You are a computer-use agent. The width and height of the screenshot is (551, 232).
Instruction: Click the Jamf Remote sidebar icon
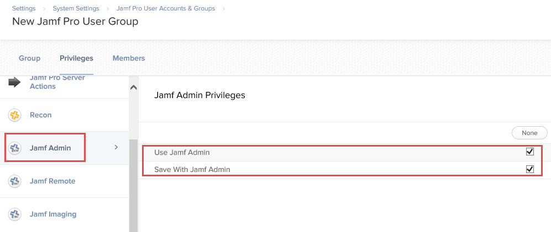(x=15, y=181)
